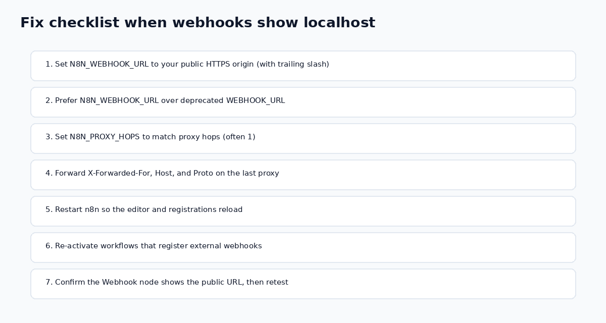Viewport: 606px width, 323px height.
Task: Select step 2 'Prefer N8N_WEBHOOK_URL over deprecated WEBHOOK_URL'
Action: (x=303, y=102)
